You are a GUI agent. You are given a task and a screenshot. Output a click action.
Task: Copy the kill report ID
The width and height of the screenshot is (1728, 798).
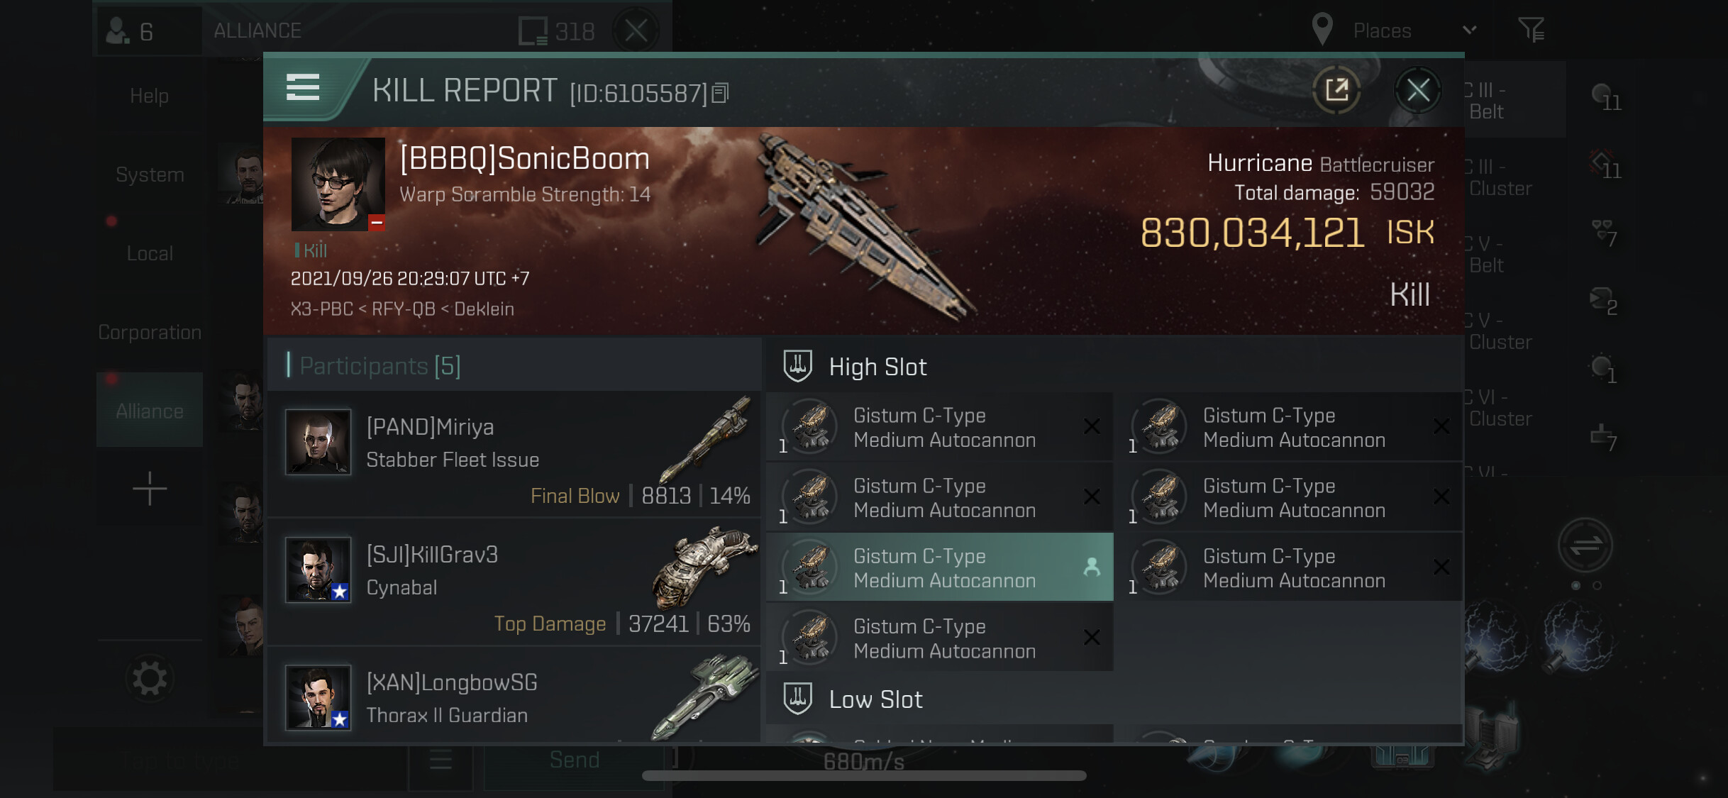[720, 93]
